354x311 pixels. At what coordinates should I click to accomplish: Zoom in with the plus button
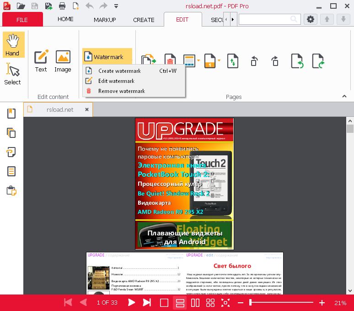pos(322,303)
